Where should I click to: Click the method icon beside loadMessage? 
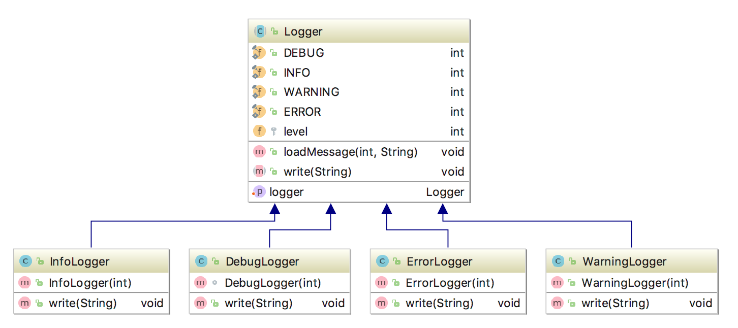click(x=260, y=152)
